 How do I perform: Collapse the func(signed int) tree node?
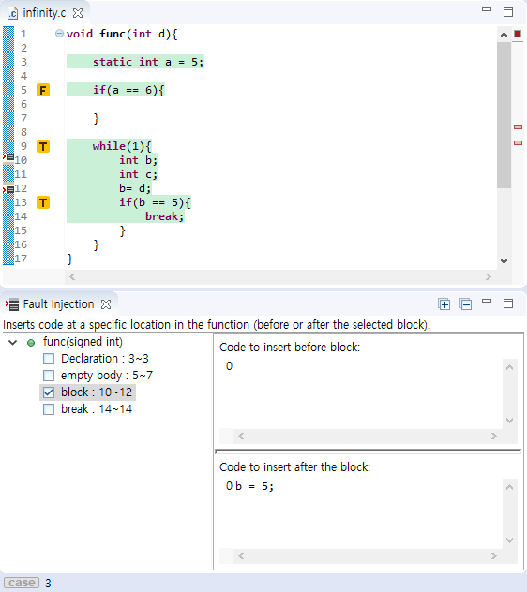point(13,343)
